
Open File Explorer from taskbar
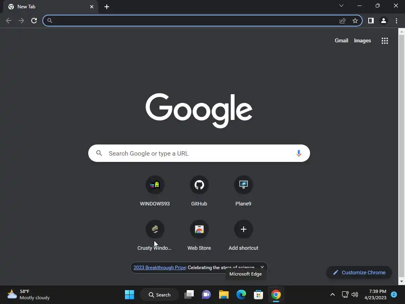(x=224, y=294)
